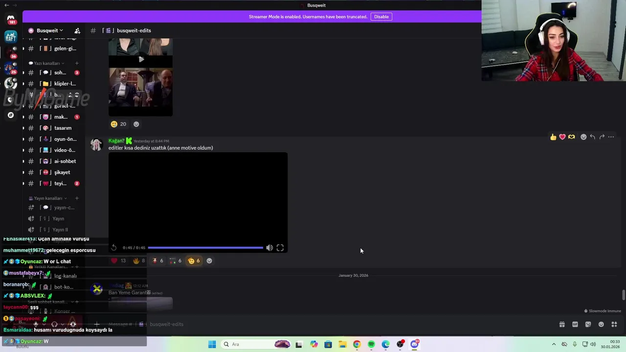Image resolution: width=626 pixels, height=352 pixels.
Task: Select the RAFT server icon
Action: click(x=11, y=37)
